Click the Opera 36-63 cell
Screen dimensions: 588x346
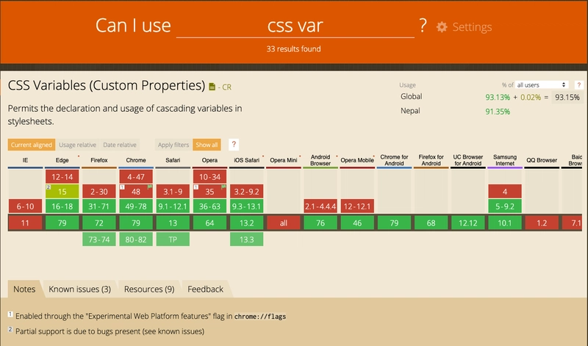(x=209, y=206)
